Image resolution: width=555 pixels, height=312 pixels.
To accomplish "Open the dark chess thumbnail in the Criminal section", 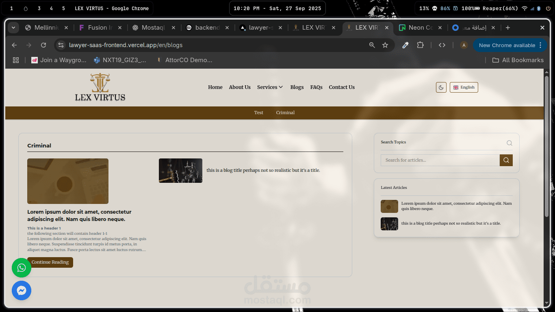I will point(180,171).
